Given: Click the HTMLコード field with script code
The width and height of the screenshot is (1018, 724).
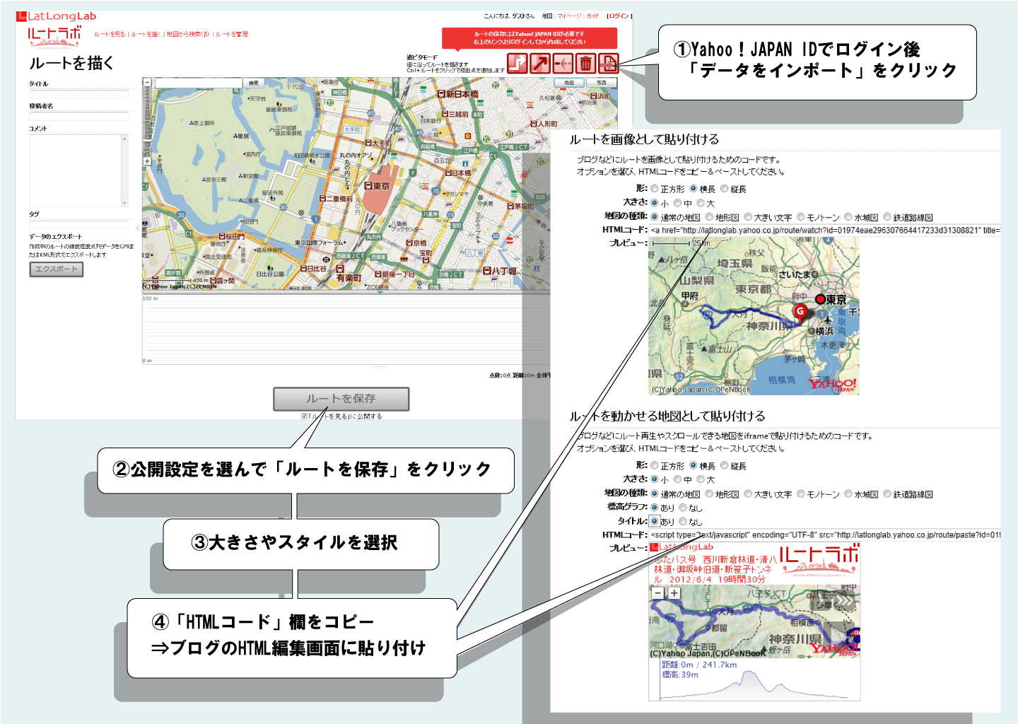Looking at the screenshot, I should click(x=825, y=535).
